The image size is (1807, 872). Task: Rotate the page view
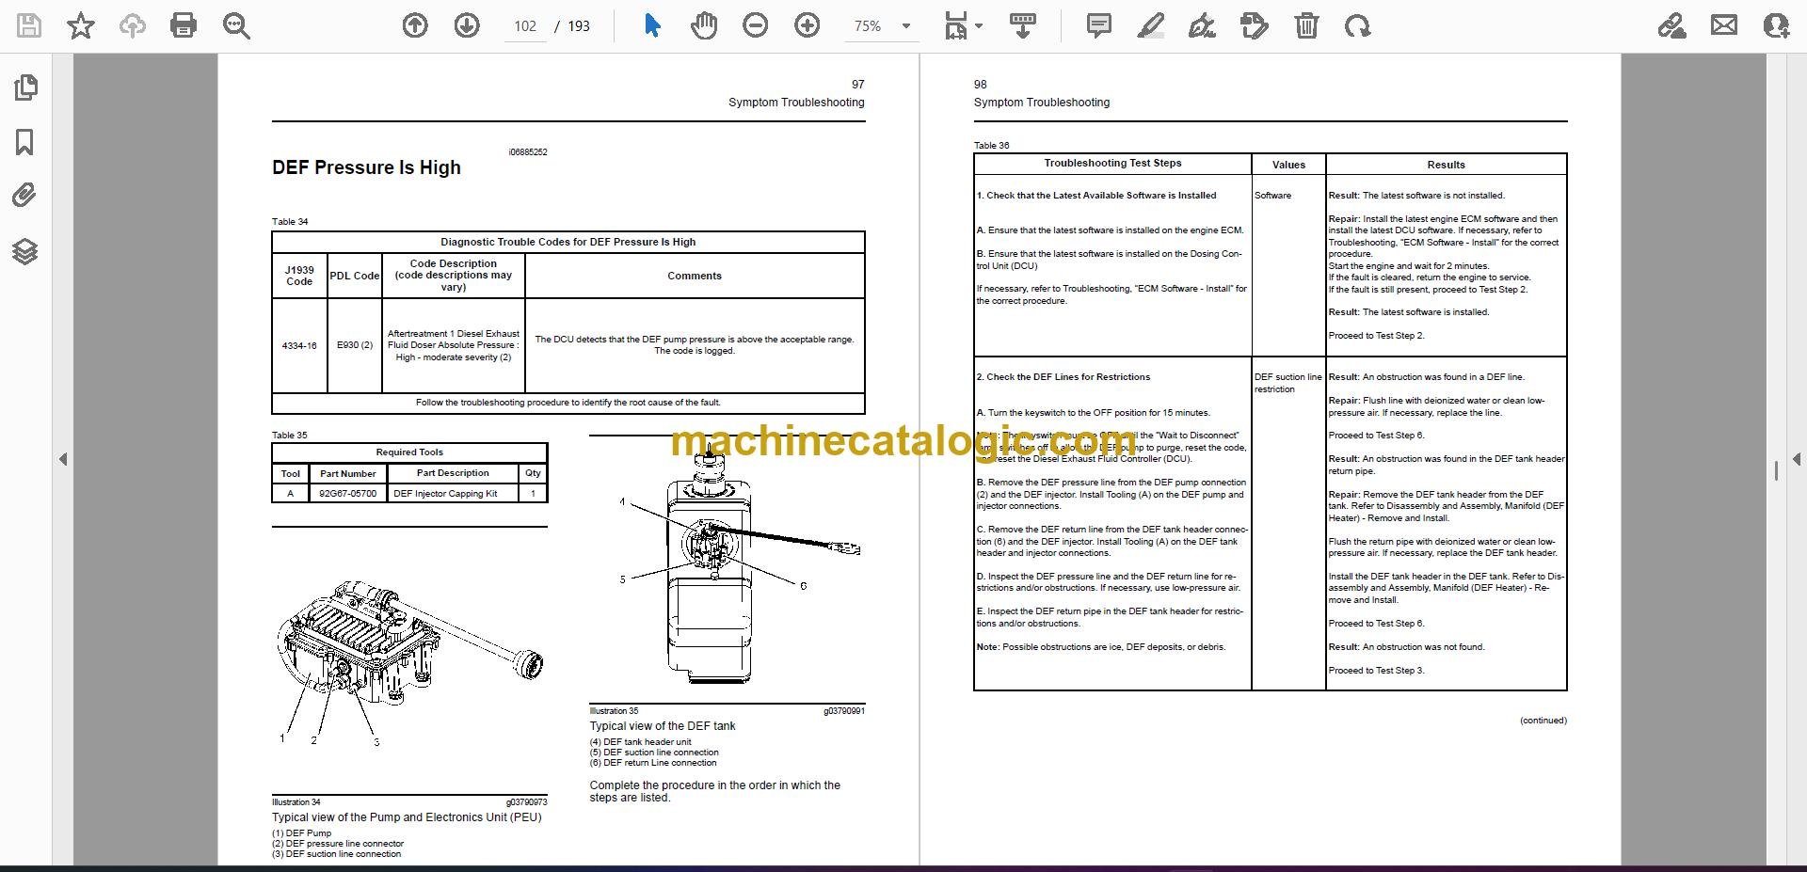click(1357, 25)
